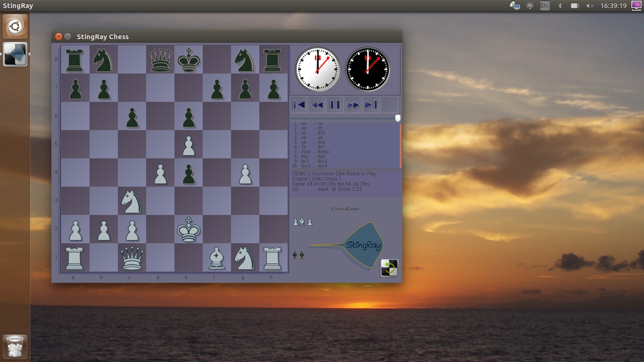
Task: Select the white bishop on f1
Action: (x=217, y=257)
